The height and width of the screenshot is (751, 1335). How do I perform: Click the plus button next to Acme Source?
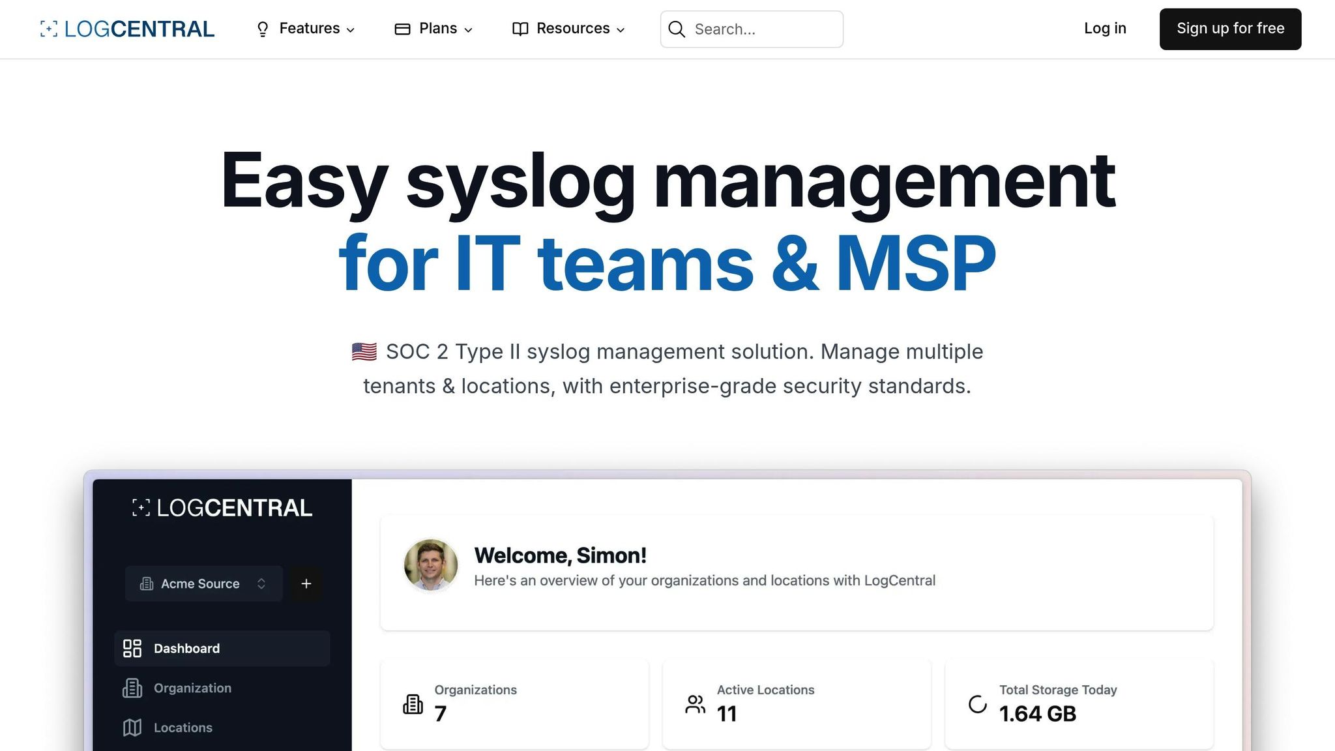pos(306,583)
